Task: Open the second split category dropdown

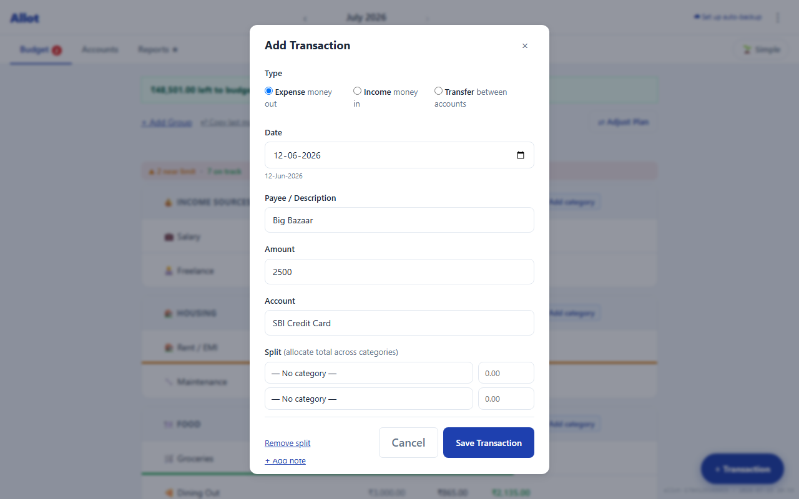Action: tap(369, 399)
